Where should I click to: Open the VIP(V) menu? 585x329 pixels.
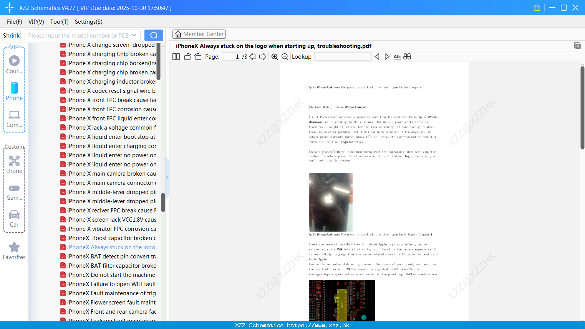(x=36, y=22)
